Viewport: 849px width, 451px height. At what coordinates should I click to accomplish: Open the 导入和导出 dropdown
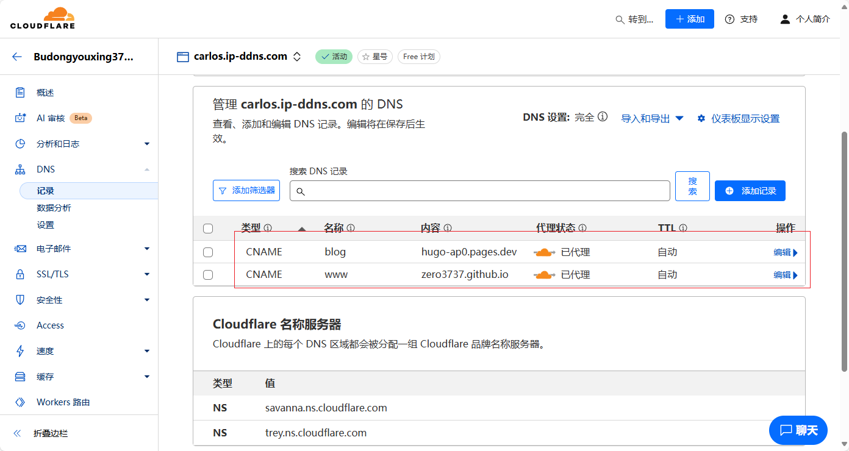coord(652,118)
